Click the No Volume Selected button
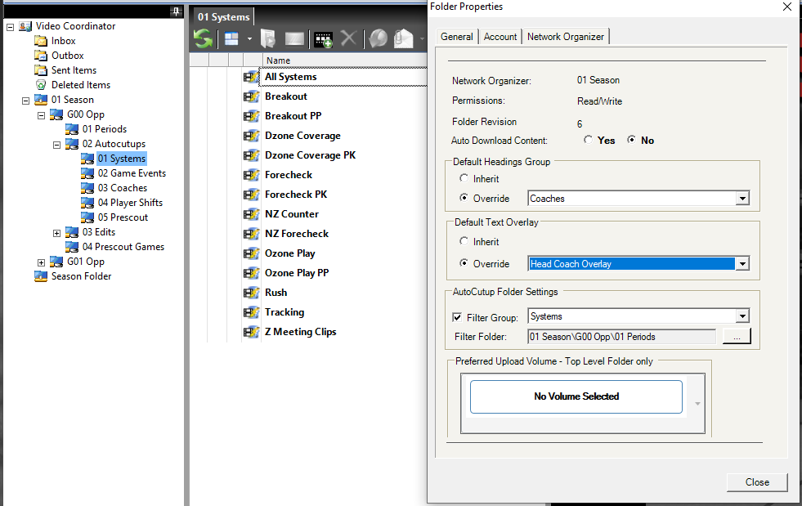This screenshot has width=802, height=506. coord(576,396)
